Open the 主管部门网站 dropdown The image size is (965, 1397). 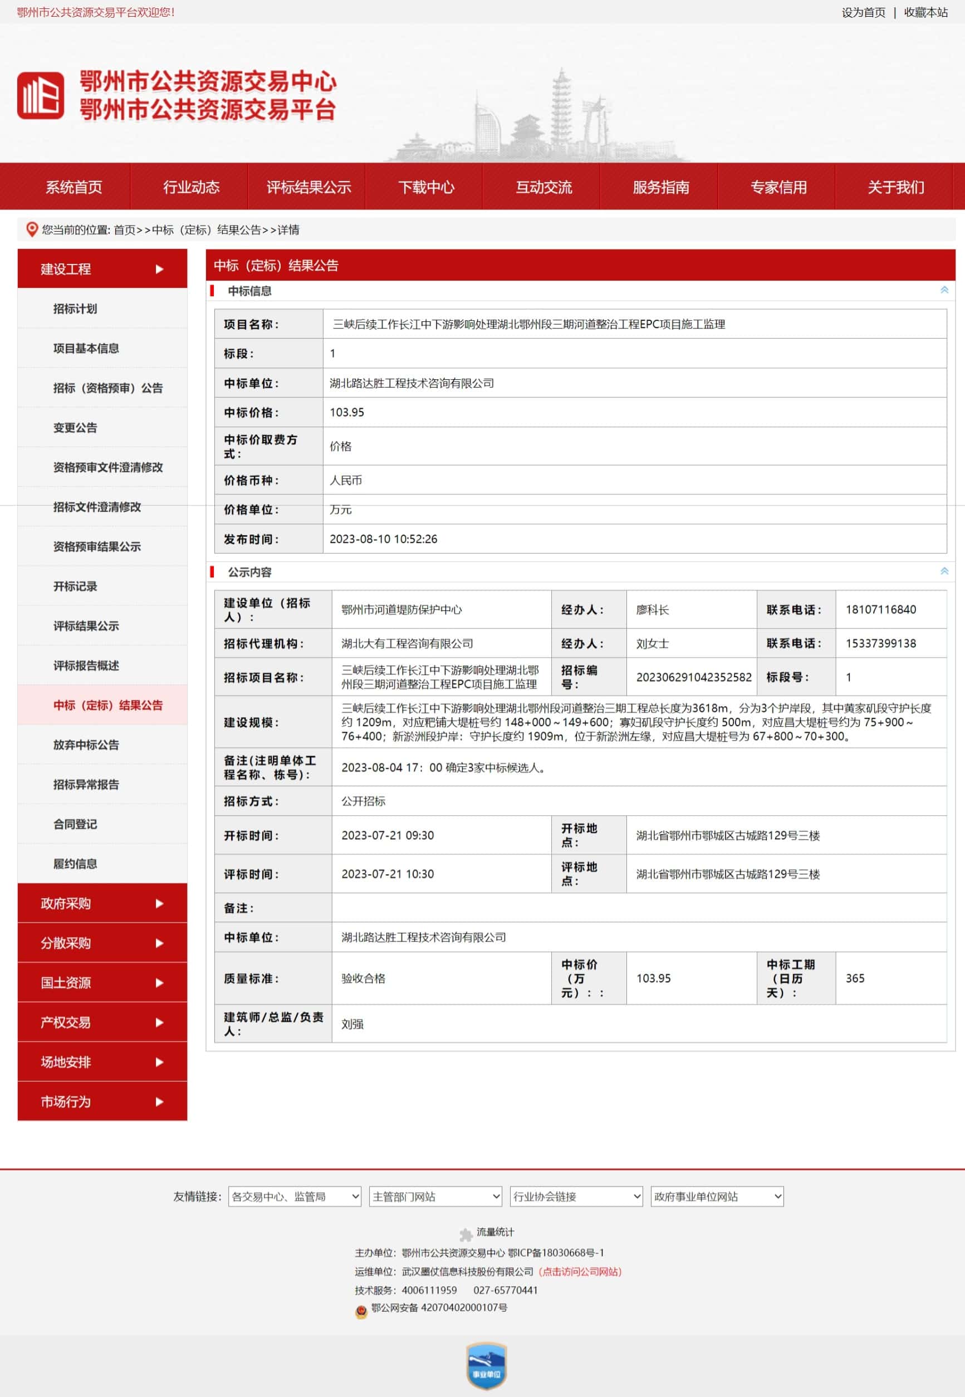[435, 1197]
